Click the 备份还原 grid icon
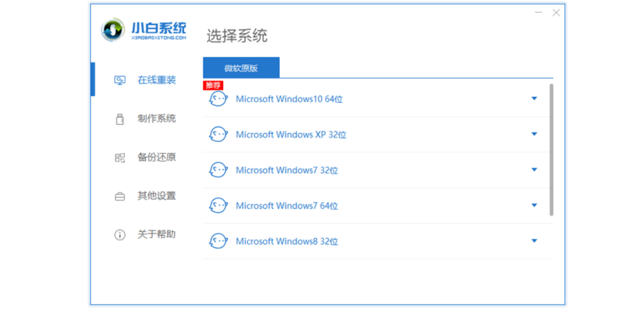This screenshot has height=311, width=635. [x=120, y=158]
